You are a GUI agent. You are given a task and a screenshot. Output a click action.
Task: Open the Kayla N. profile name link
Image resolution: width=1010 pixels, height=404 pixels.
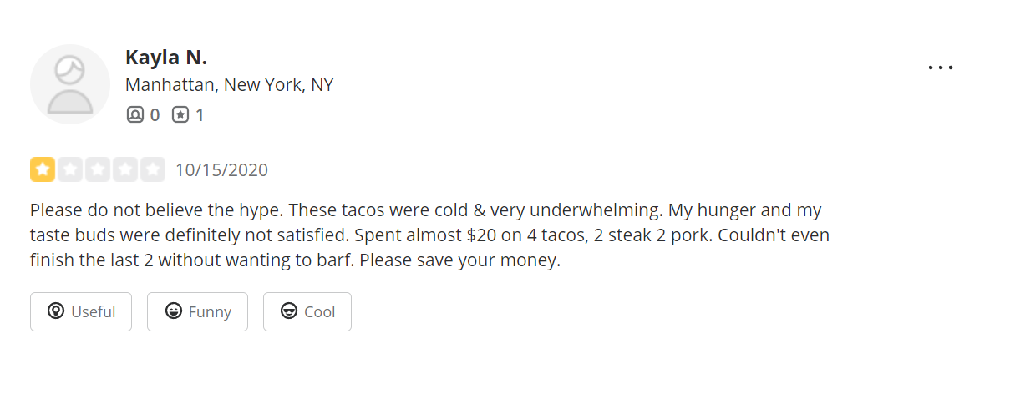tap(165, 58)
